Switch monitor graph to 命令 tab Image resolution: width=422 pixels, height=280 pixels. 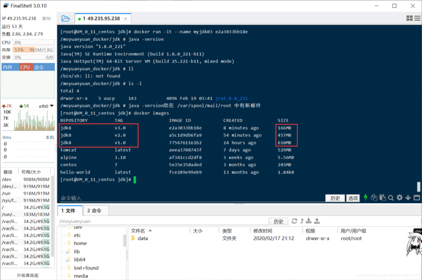click(39, 67)
